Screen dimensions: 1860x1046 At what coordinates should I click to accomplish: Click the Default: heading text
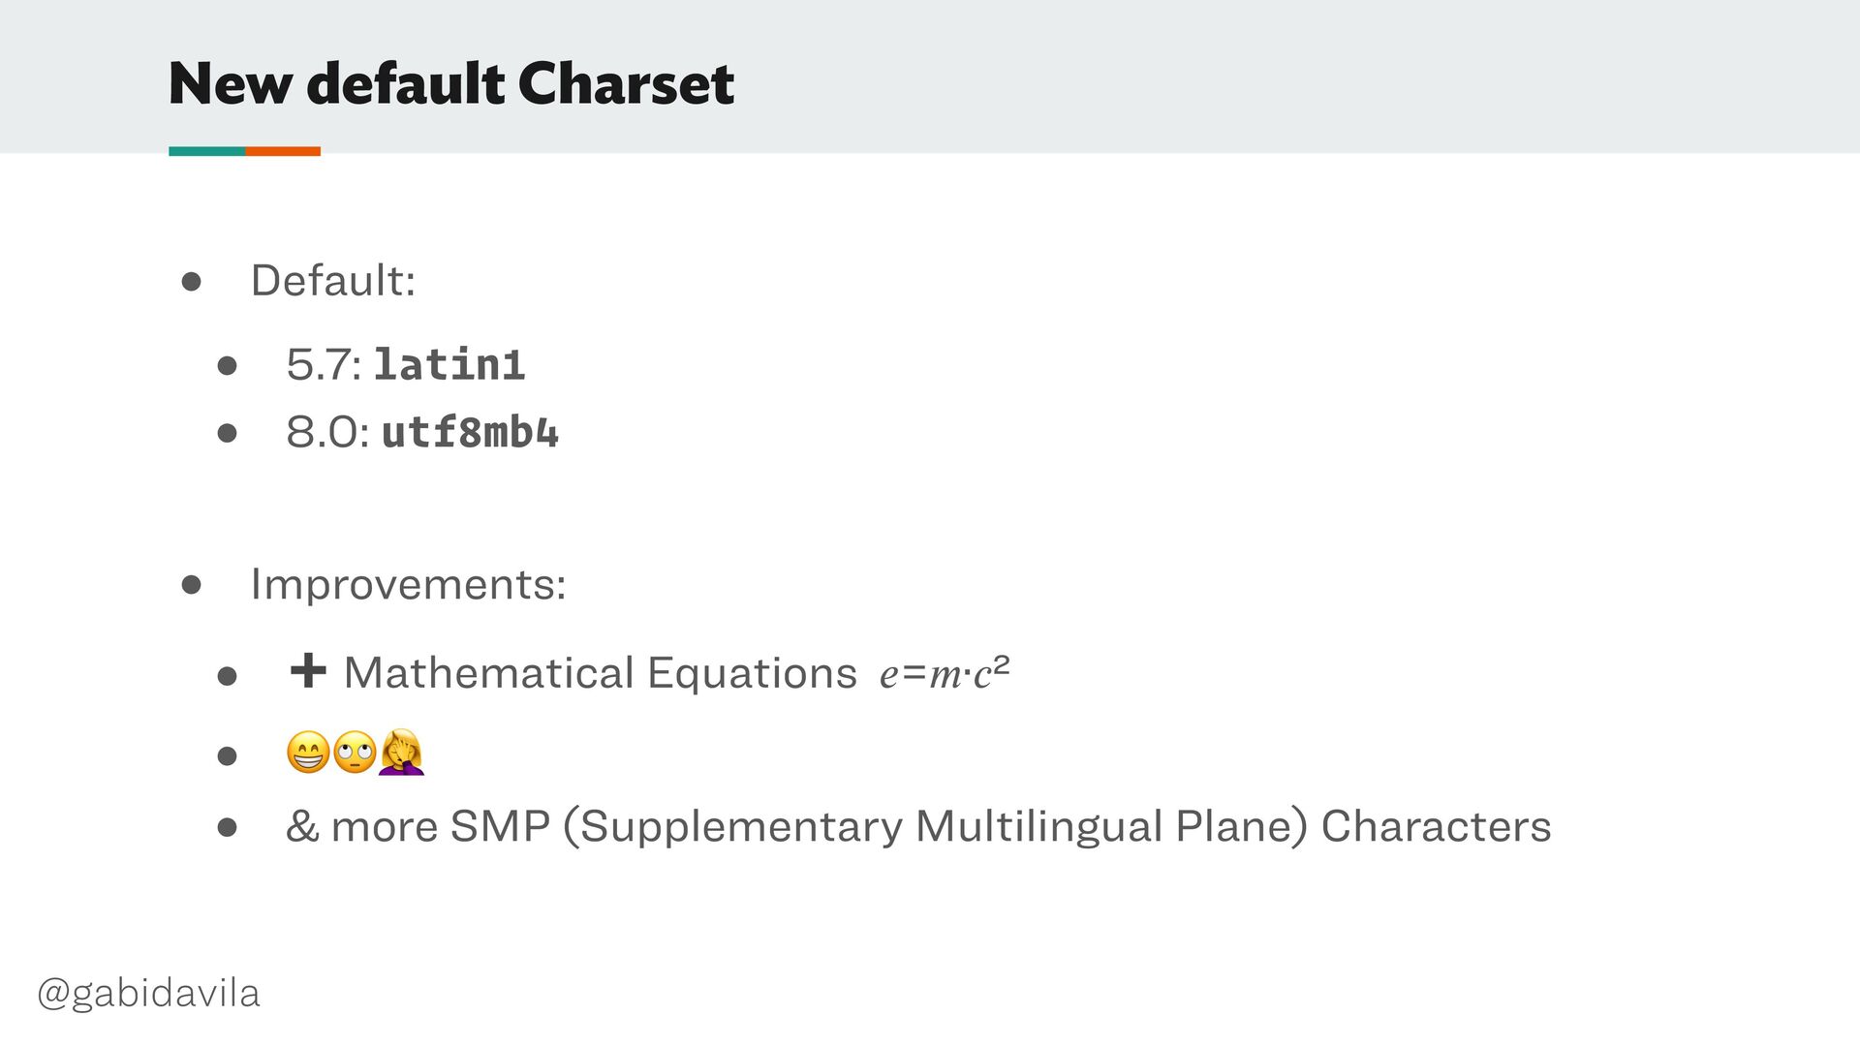[333, 281]
